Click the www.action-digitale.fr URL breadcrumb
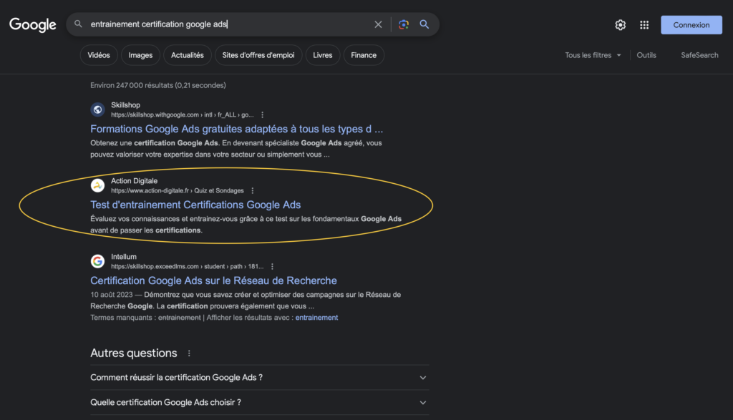 178,190
